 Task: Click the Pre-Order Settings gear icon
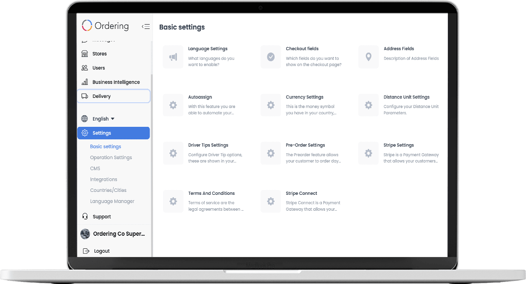click(x=271, y=153)
